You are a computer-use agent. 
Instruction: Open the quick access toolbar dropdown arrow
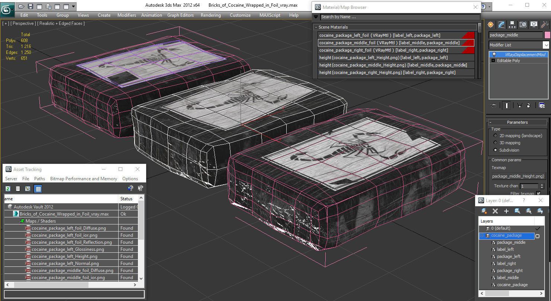[73, 6]
